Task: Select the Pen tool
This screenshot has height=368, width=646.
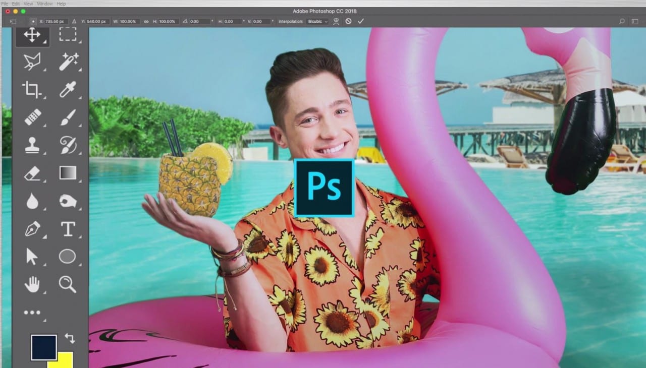Action: pos(32,228)
